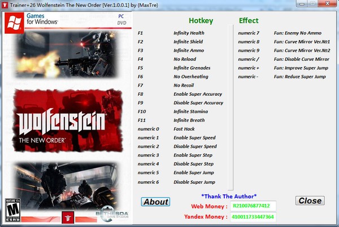Click the 'numeric 9' hotkey label
The height and width of the screenshot is (227, 339).
tap(249, 51)
